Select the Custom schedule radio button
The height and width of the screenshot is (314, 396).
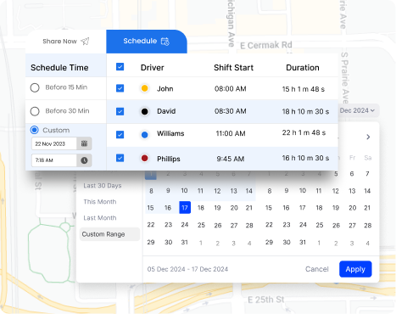tap(35, 130)
